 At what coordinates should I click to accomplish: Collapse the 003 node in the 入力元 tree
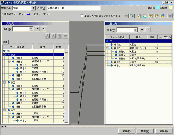[5, 110]
